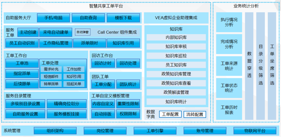
Task: Select 内部知识库 in knowledge base list
Action: point(176,38)
